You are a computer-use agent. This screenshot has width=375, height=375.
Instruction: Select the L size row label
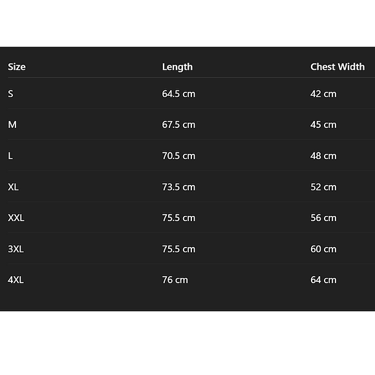10,156
